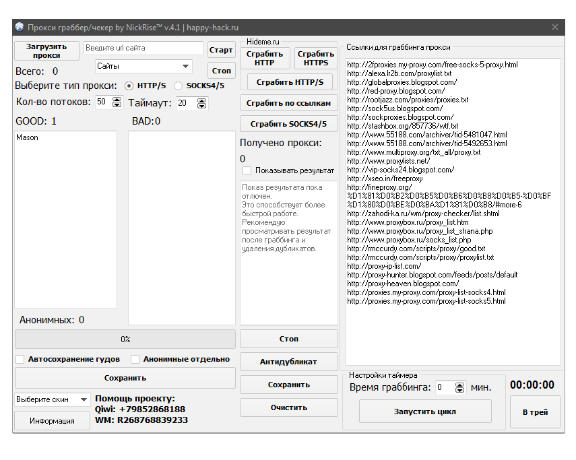
Task: Click the Таймаут spinner arrows
Action: pos(202,103)
